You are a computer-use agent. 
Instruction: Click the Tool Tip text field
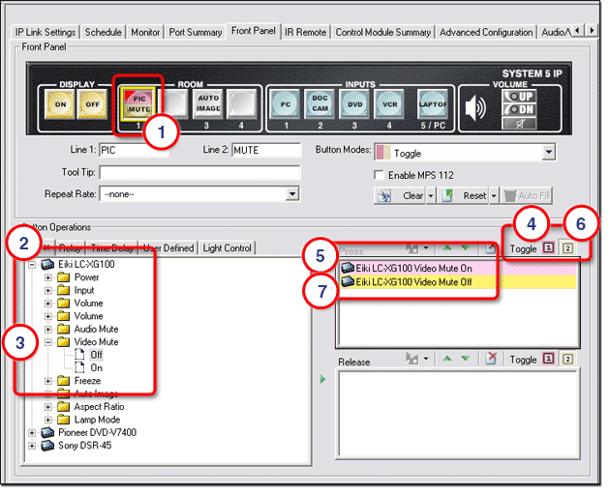pos(200,172)
